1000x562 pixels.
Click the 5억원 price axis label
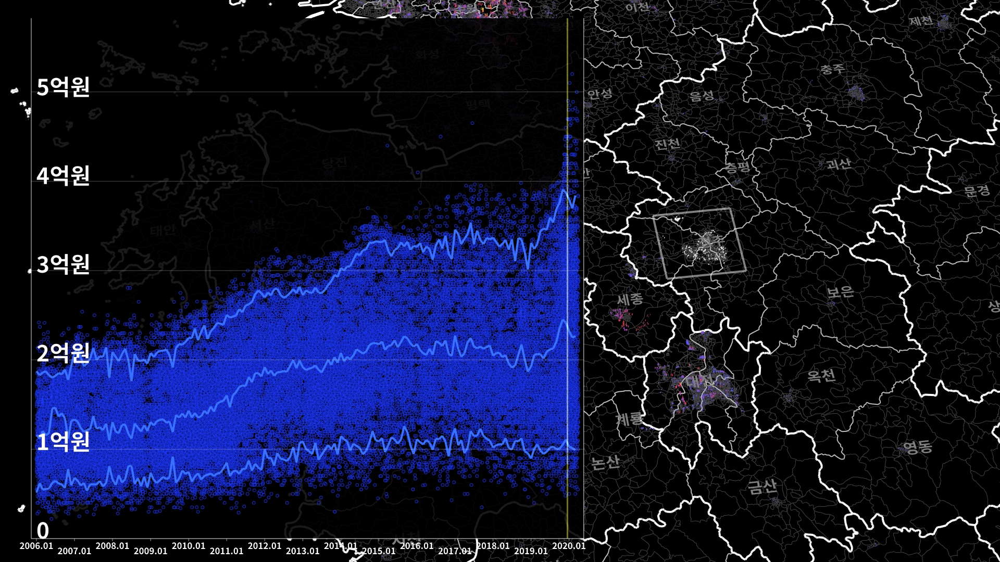pos(63,87)
